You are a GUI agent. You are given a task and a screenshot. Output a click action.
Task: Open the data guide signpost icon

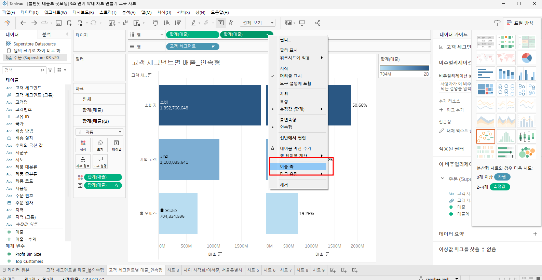[497, 23]
